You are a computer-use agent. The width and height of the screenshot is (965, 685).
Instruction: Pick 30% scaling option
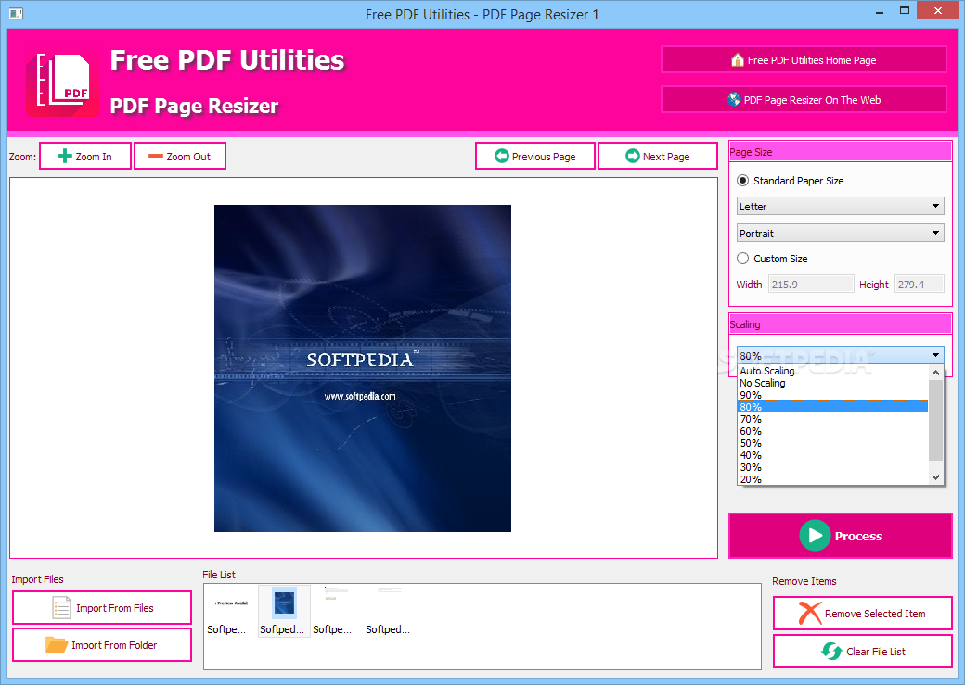[832, 467]
